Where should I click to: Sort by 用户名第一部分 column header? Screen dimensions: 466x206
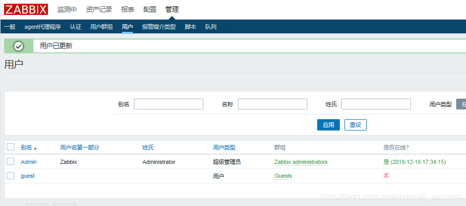point(79,147)
